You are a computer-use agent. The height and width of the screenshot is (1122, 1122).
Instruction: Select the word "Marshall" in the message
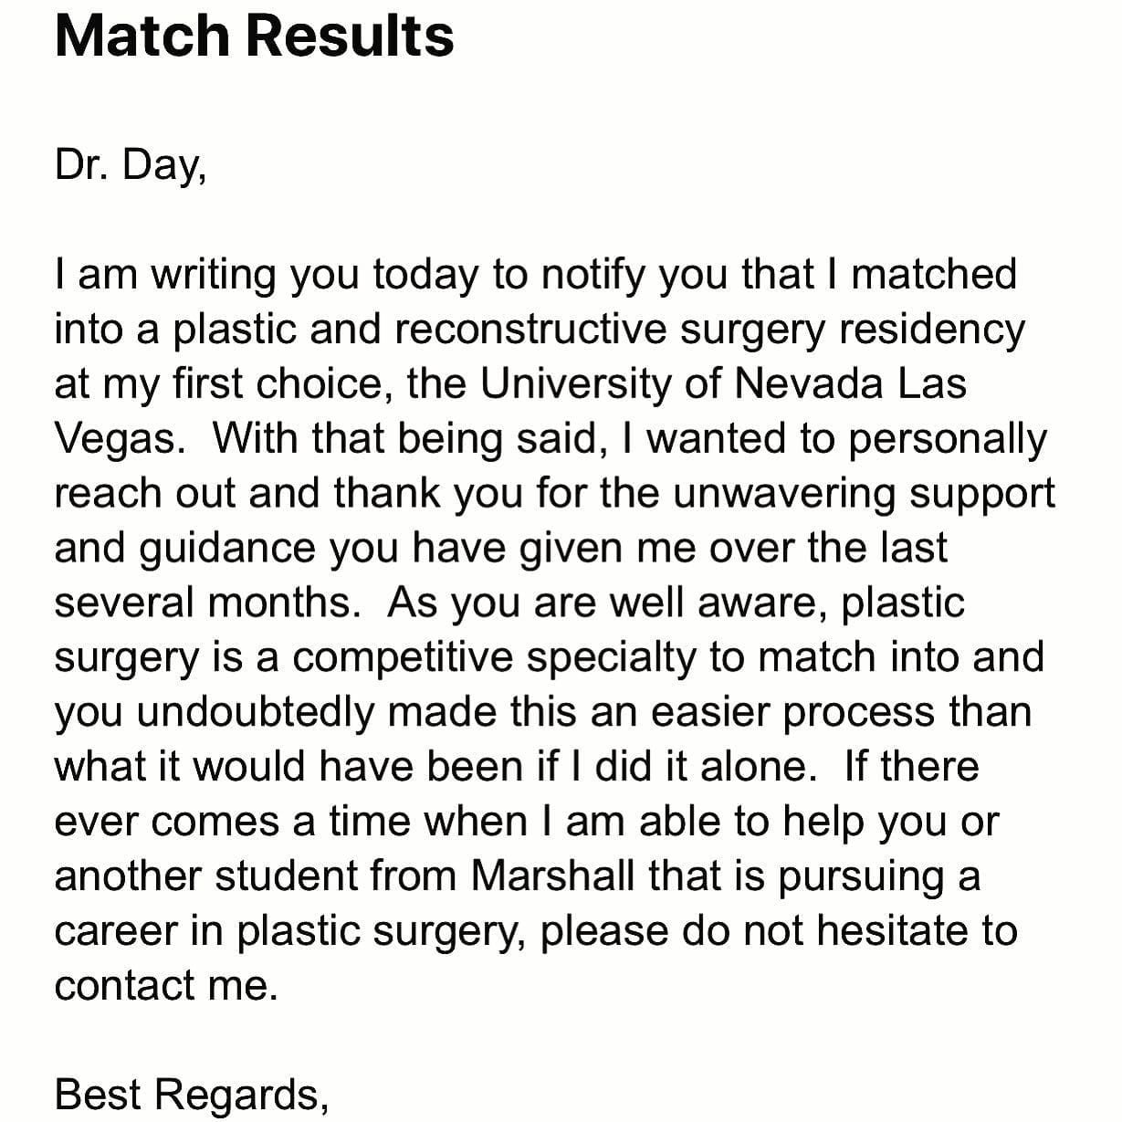point(553,876)
